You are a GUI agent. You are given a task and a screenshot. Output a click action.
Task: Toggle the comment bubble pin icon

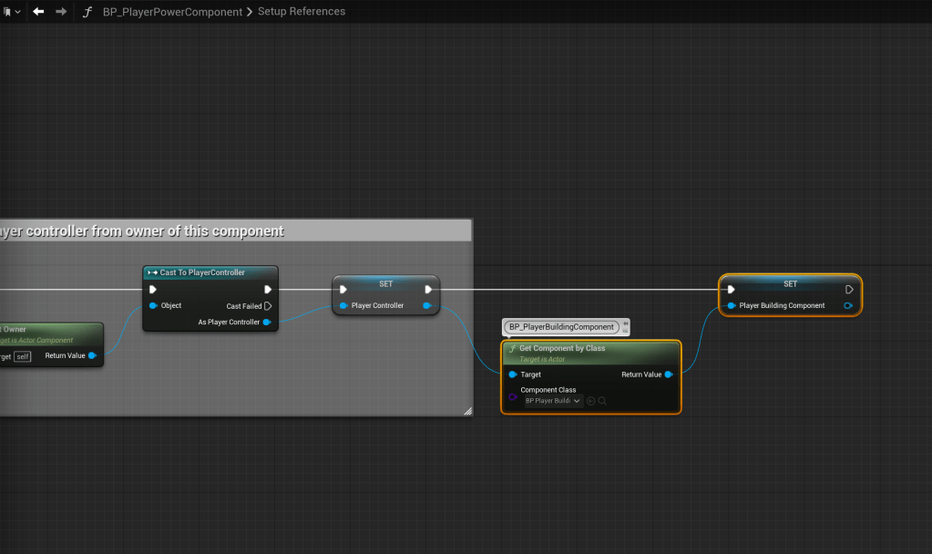click(x=626, y=323)
